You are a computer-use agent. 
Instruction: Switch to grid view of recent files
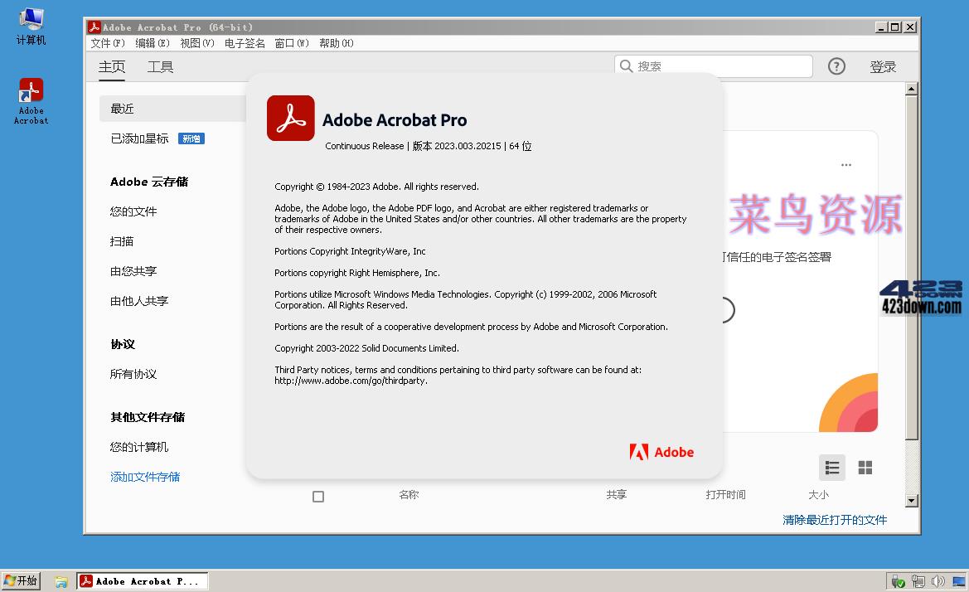tap(865, 468)
